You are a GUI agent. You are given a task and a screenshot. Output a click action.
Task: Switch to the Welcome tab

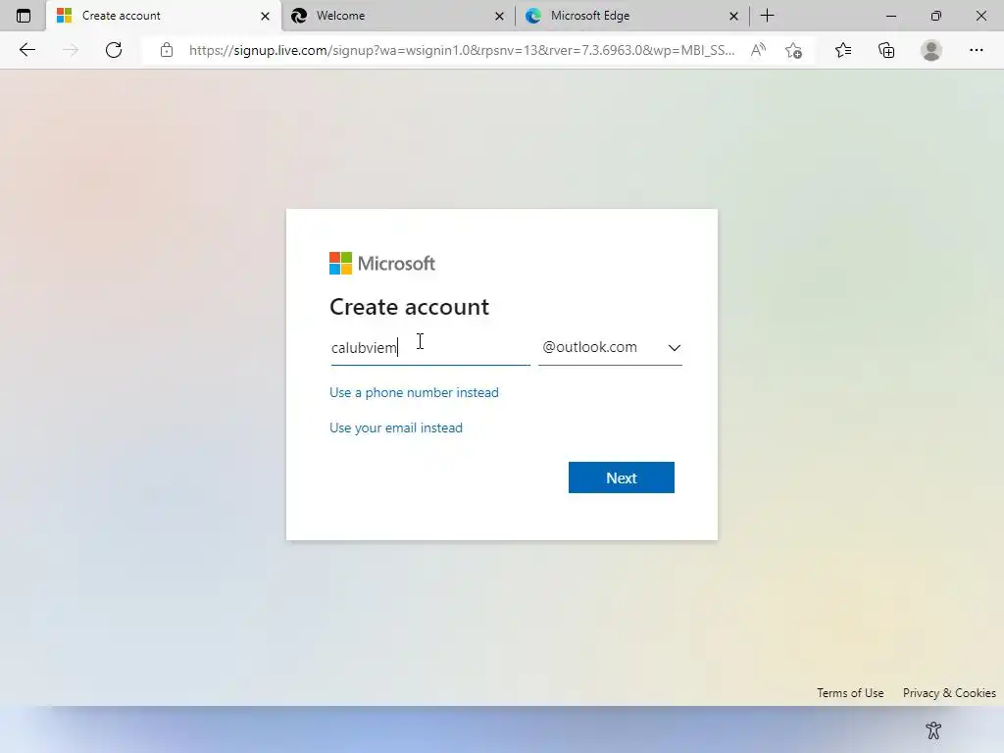click(x=397, y=16)
